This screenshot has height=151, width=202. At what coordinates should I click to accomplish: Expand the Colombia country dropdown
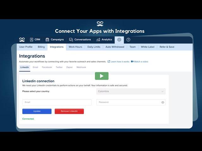[x=131, y=91]
